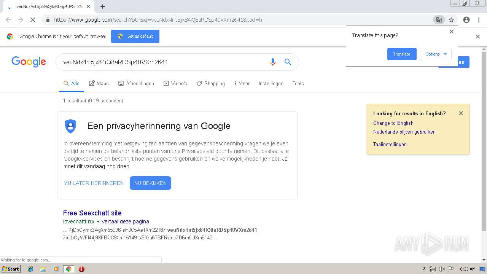Open the translate icon in the address bar
This screenshot has height=274, width=487.
(x=439, y=20)
